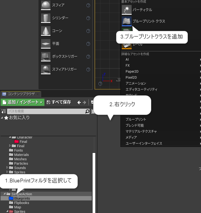201x213 pixels.
Task: Select the Cylinder (シリンダー) primitive icon
Action: pos(46,18)
